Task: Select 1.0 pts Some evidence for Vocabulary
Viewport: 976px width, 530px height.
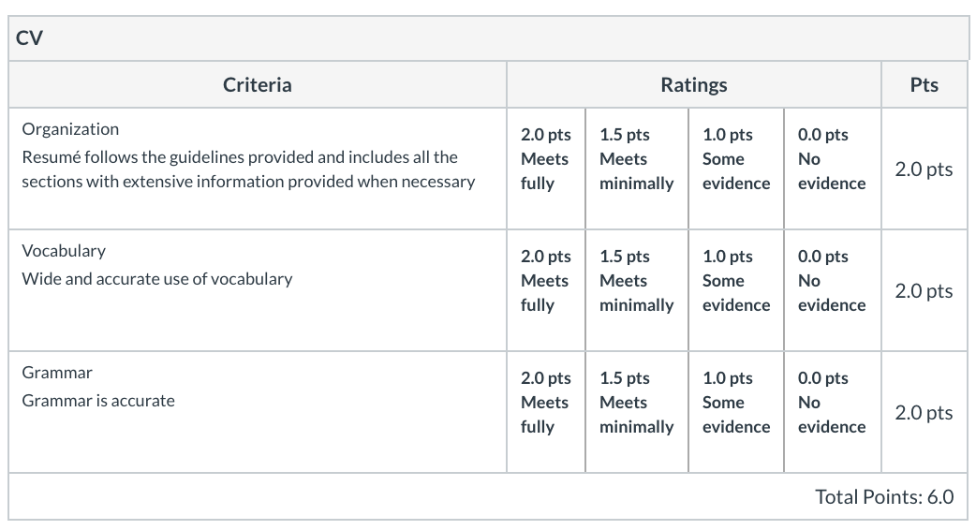Action: (736, 290)
